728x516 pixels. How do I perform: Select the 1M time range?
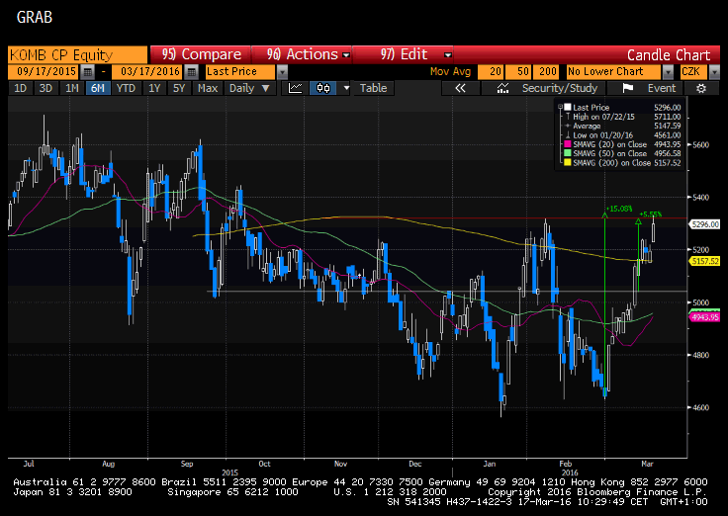tap(71, 88)
